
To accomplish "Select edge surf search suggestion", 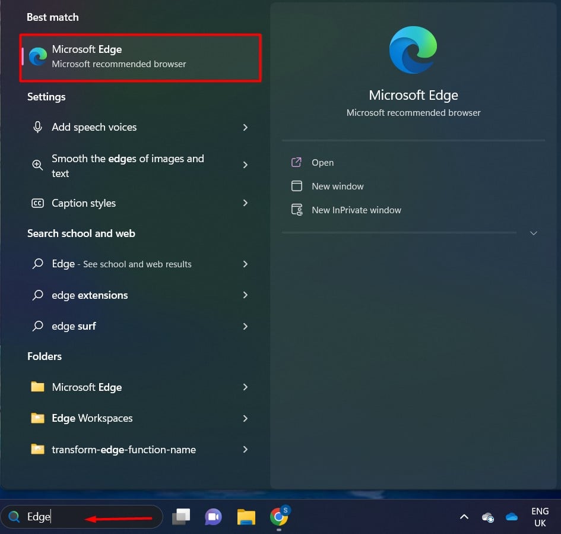I will pos(141,327).
